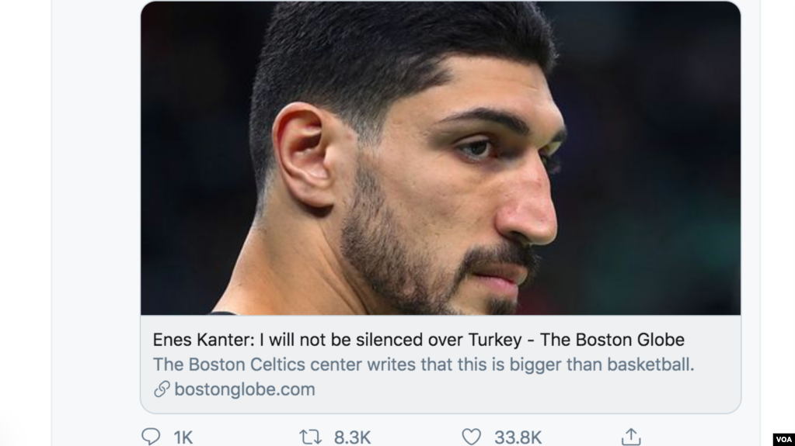Click the reply speech bubble icon

[151, 437]
